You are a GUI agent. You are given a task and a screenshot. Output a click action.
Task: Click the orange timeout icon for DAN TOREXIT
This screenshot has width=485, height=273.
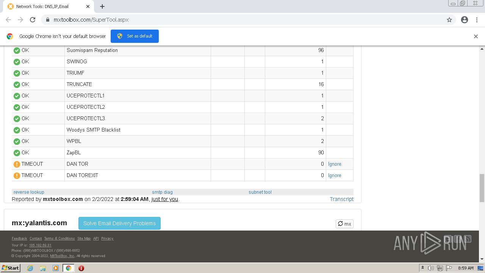(17, 176)
